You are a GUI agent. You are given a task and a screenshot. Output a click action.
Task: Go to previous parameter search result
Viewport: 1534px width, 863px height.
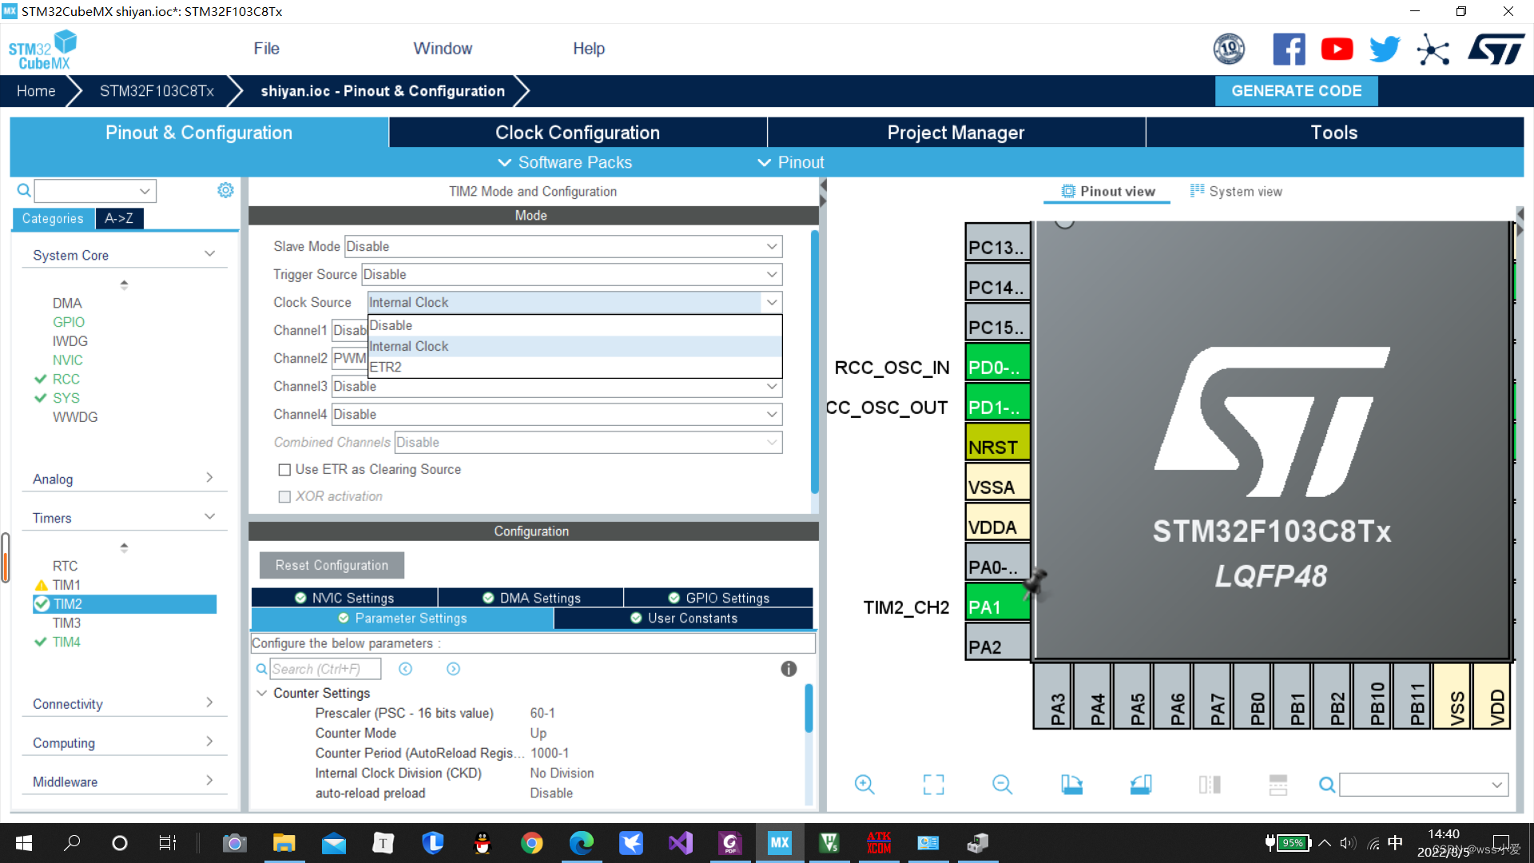(x=406, y=669)
